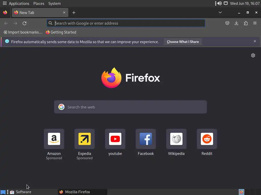Open the Applications menu

click(x=19, y=4)
